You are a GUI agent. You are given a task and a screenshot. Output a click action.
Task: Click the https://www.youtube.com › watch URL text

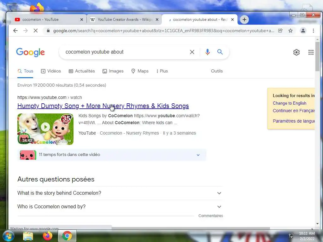50,98
